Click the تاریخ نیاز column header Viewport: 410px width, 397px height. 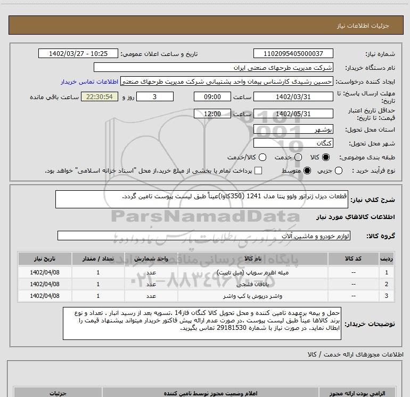tap(45, 258)
